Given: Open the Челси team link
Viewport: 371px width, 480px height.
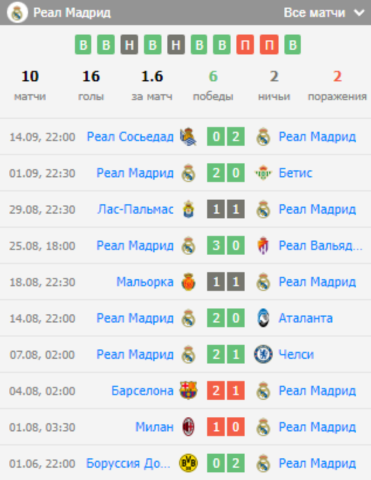Looking at the screenshot, I should point(296,355).
